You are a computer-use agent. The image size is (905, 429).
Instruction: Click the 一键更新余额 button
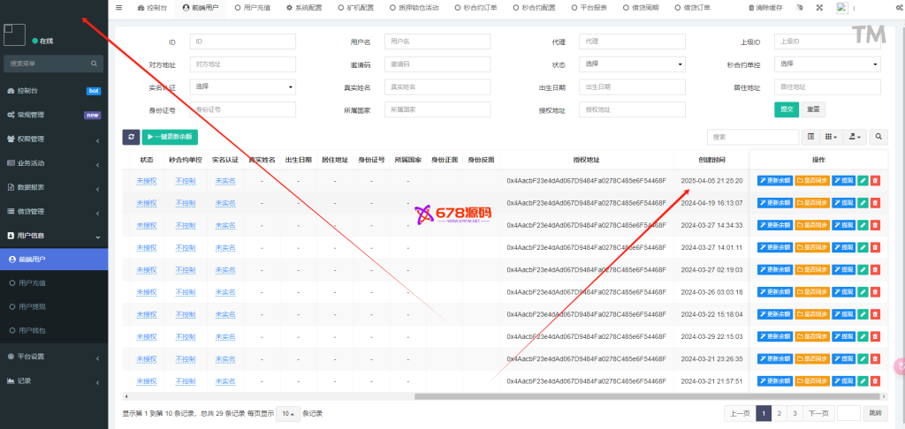coord(170,137)
